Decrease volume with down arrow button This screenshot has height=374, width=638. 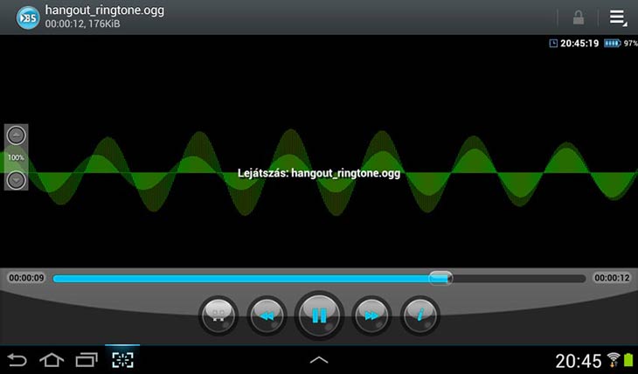[17, 179]
